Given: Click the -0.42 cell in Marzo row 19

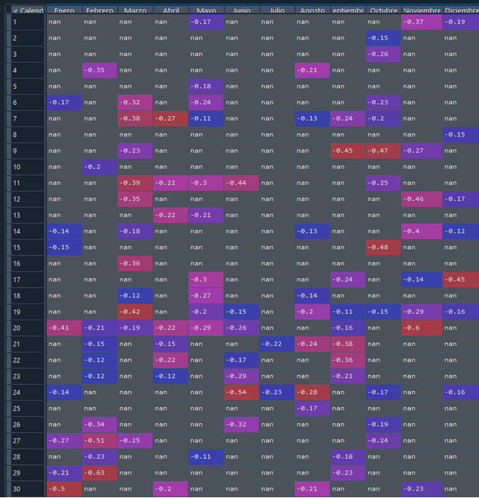Looking at the screenshot, I should click(135, 311).
